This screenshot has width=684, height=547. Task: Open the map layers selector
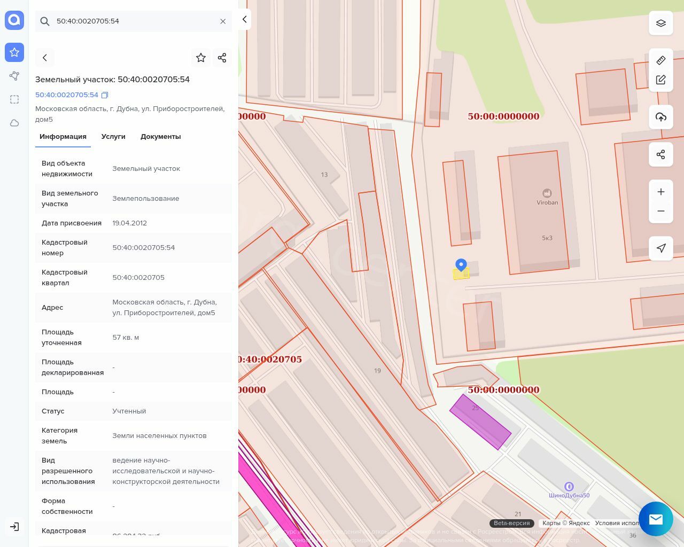(660, 23)
